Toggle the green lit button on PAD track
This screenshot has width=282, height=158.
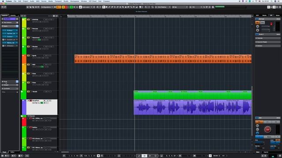[42, 67]
